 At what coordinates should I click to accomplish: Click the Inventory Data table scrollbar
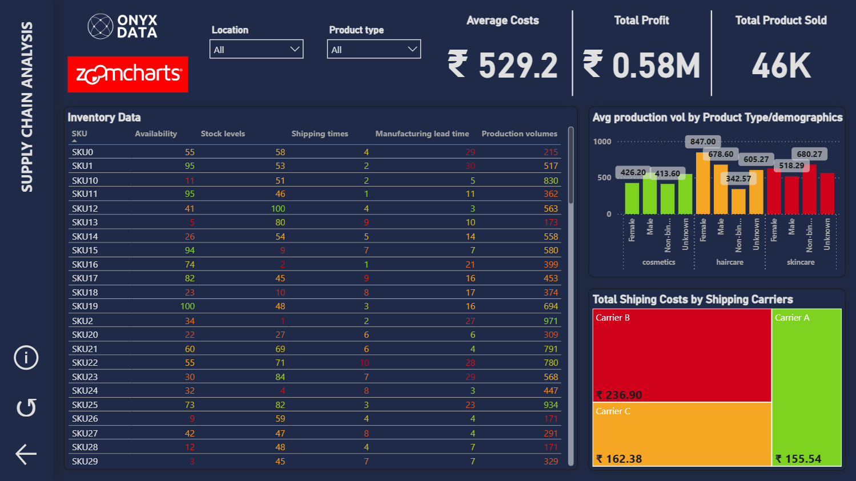[571, 165]
